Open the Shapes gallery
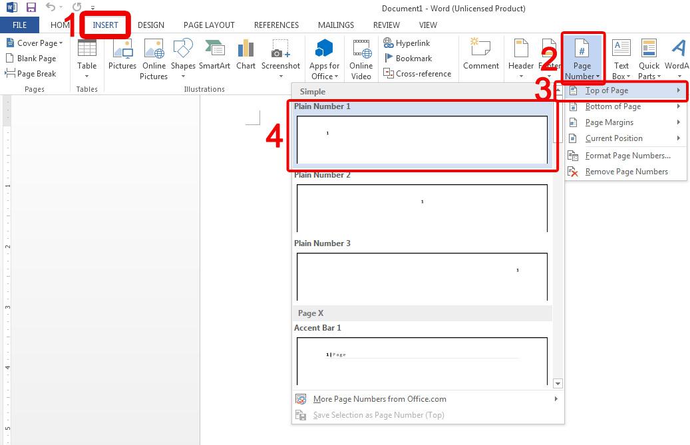The height and width of the screenshot is (445, 690). click(x=183, y=59)
